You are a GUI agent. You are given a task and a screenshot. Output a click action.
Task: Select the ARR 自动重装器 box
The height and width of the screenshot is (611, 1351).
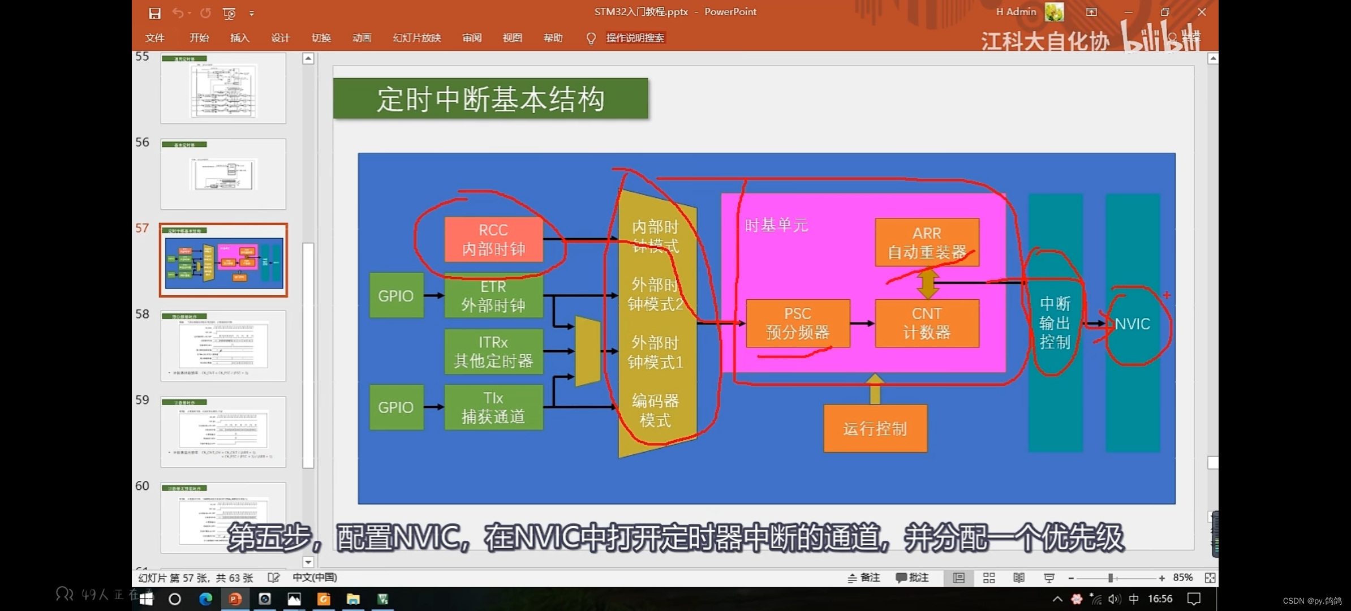[x=927, y=242]
